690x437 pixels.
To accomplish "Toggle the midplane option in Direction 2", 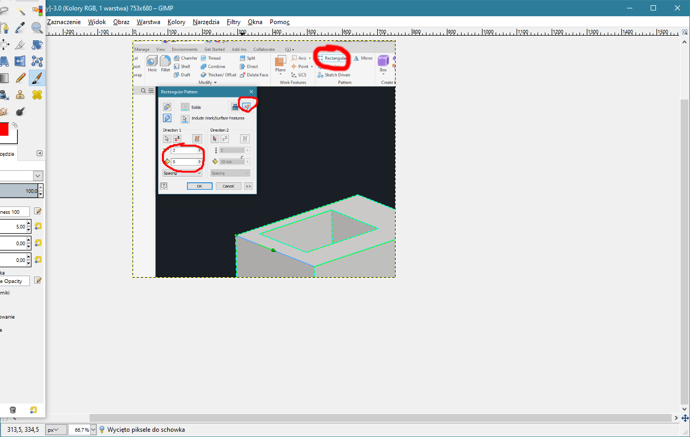I will (x=245, y=139).
